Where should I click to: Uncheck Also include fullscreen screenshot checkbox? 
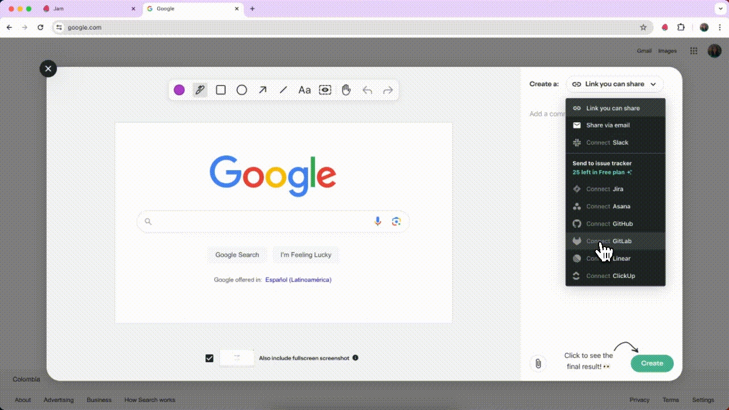click(210, 358)
